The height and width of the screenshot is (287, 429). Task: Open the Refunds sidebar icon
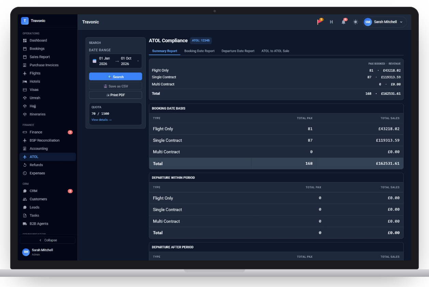point(25,165)
